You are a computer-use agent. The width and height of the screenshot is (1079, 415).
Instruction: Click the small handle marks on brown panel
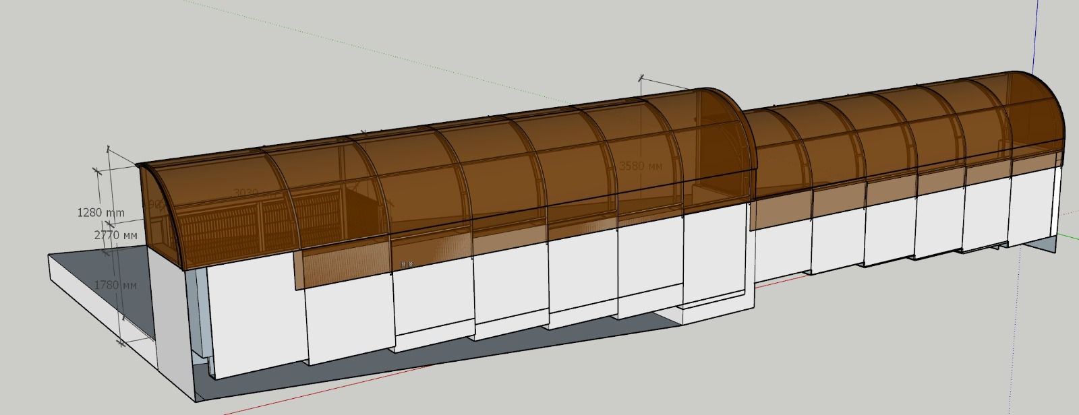(x=406, y=265)
